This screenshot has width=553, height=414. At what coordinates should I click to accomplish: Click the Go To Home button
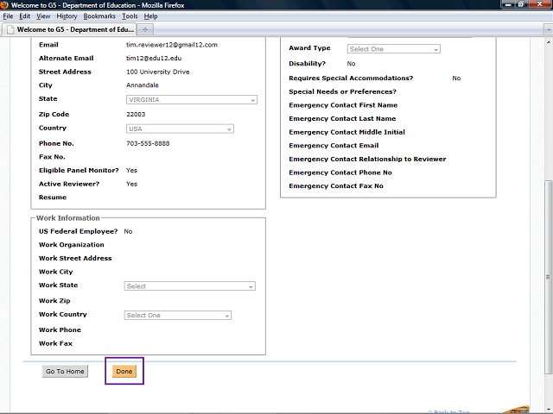(65, 371)
